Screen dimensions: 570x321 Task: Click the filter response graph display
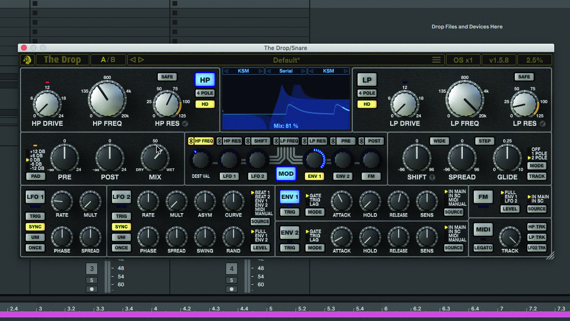[286, 103]
